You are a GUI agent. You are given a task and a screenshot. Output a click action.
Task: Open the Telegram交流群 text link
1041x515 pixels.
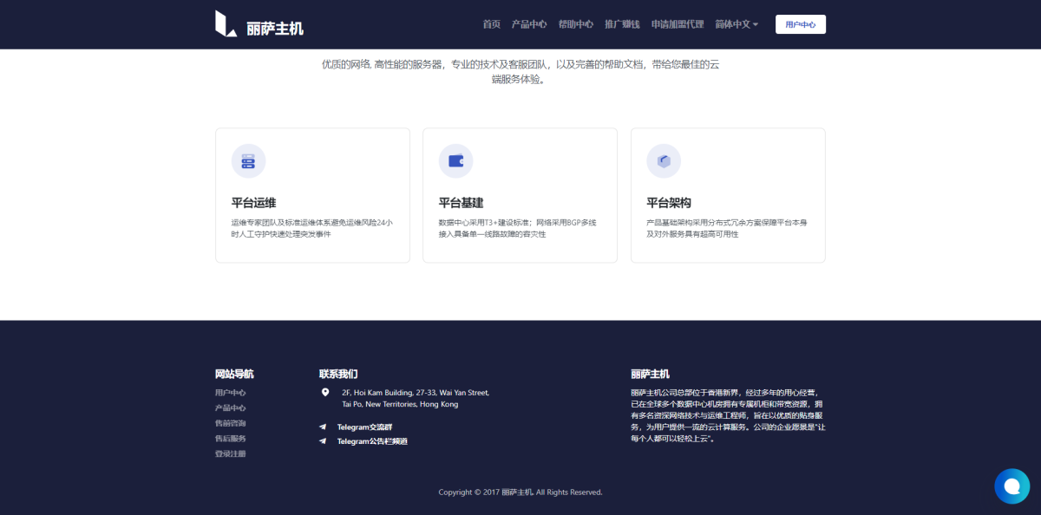pos(364,427)
